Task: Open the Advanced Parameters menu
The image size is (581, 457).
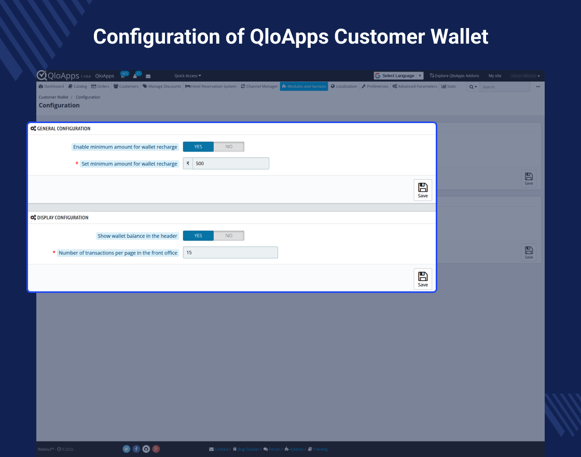Action: (x=415, y=86)
